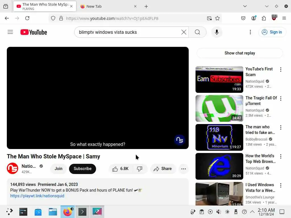
Task: Run search with the magnifier button
Action: click(x=198, y=32)
